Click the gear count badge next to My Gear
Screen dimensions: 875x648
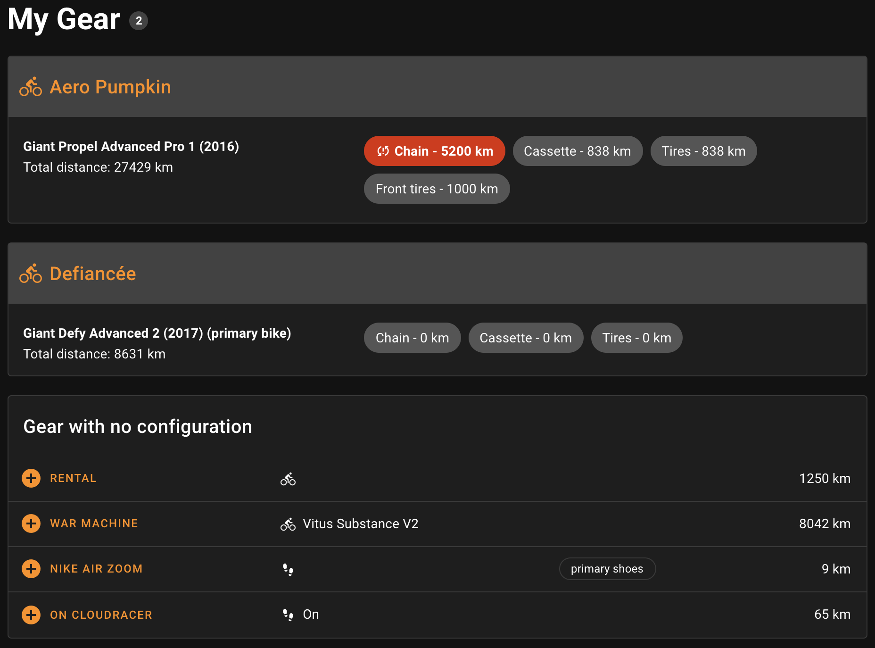tap(139, 21)
